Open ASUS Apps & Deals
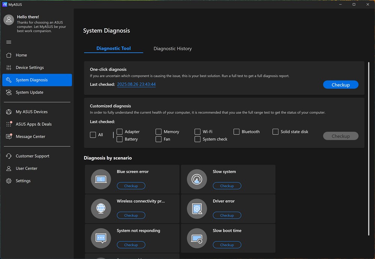The image size is (375, 259). coord(33,124)
